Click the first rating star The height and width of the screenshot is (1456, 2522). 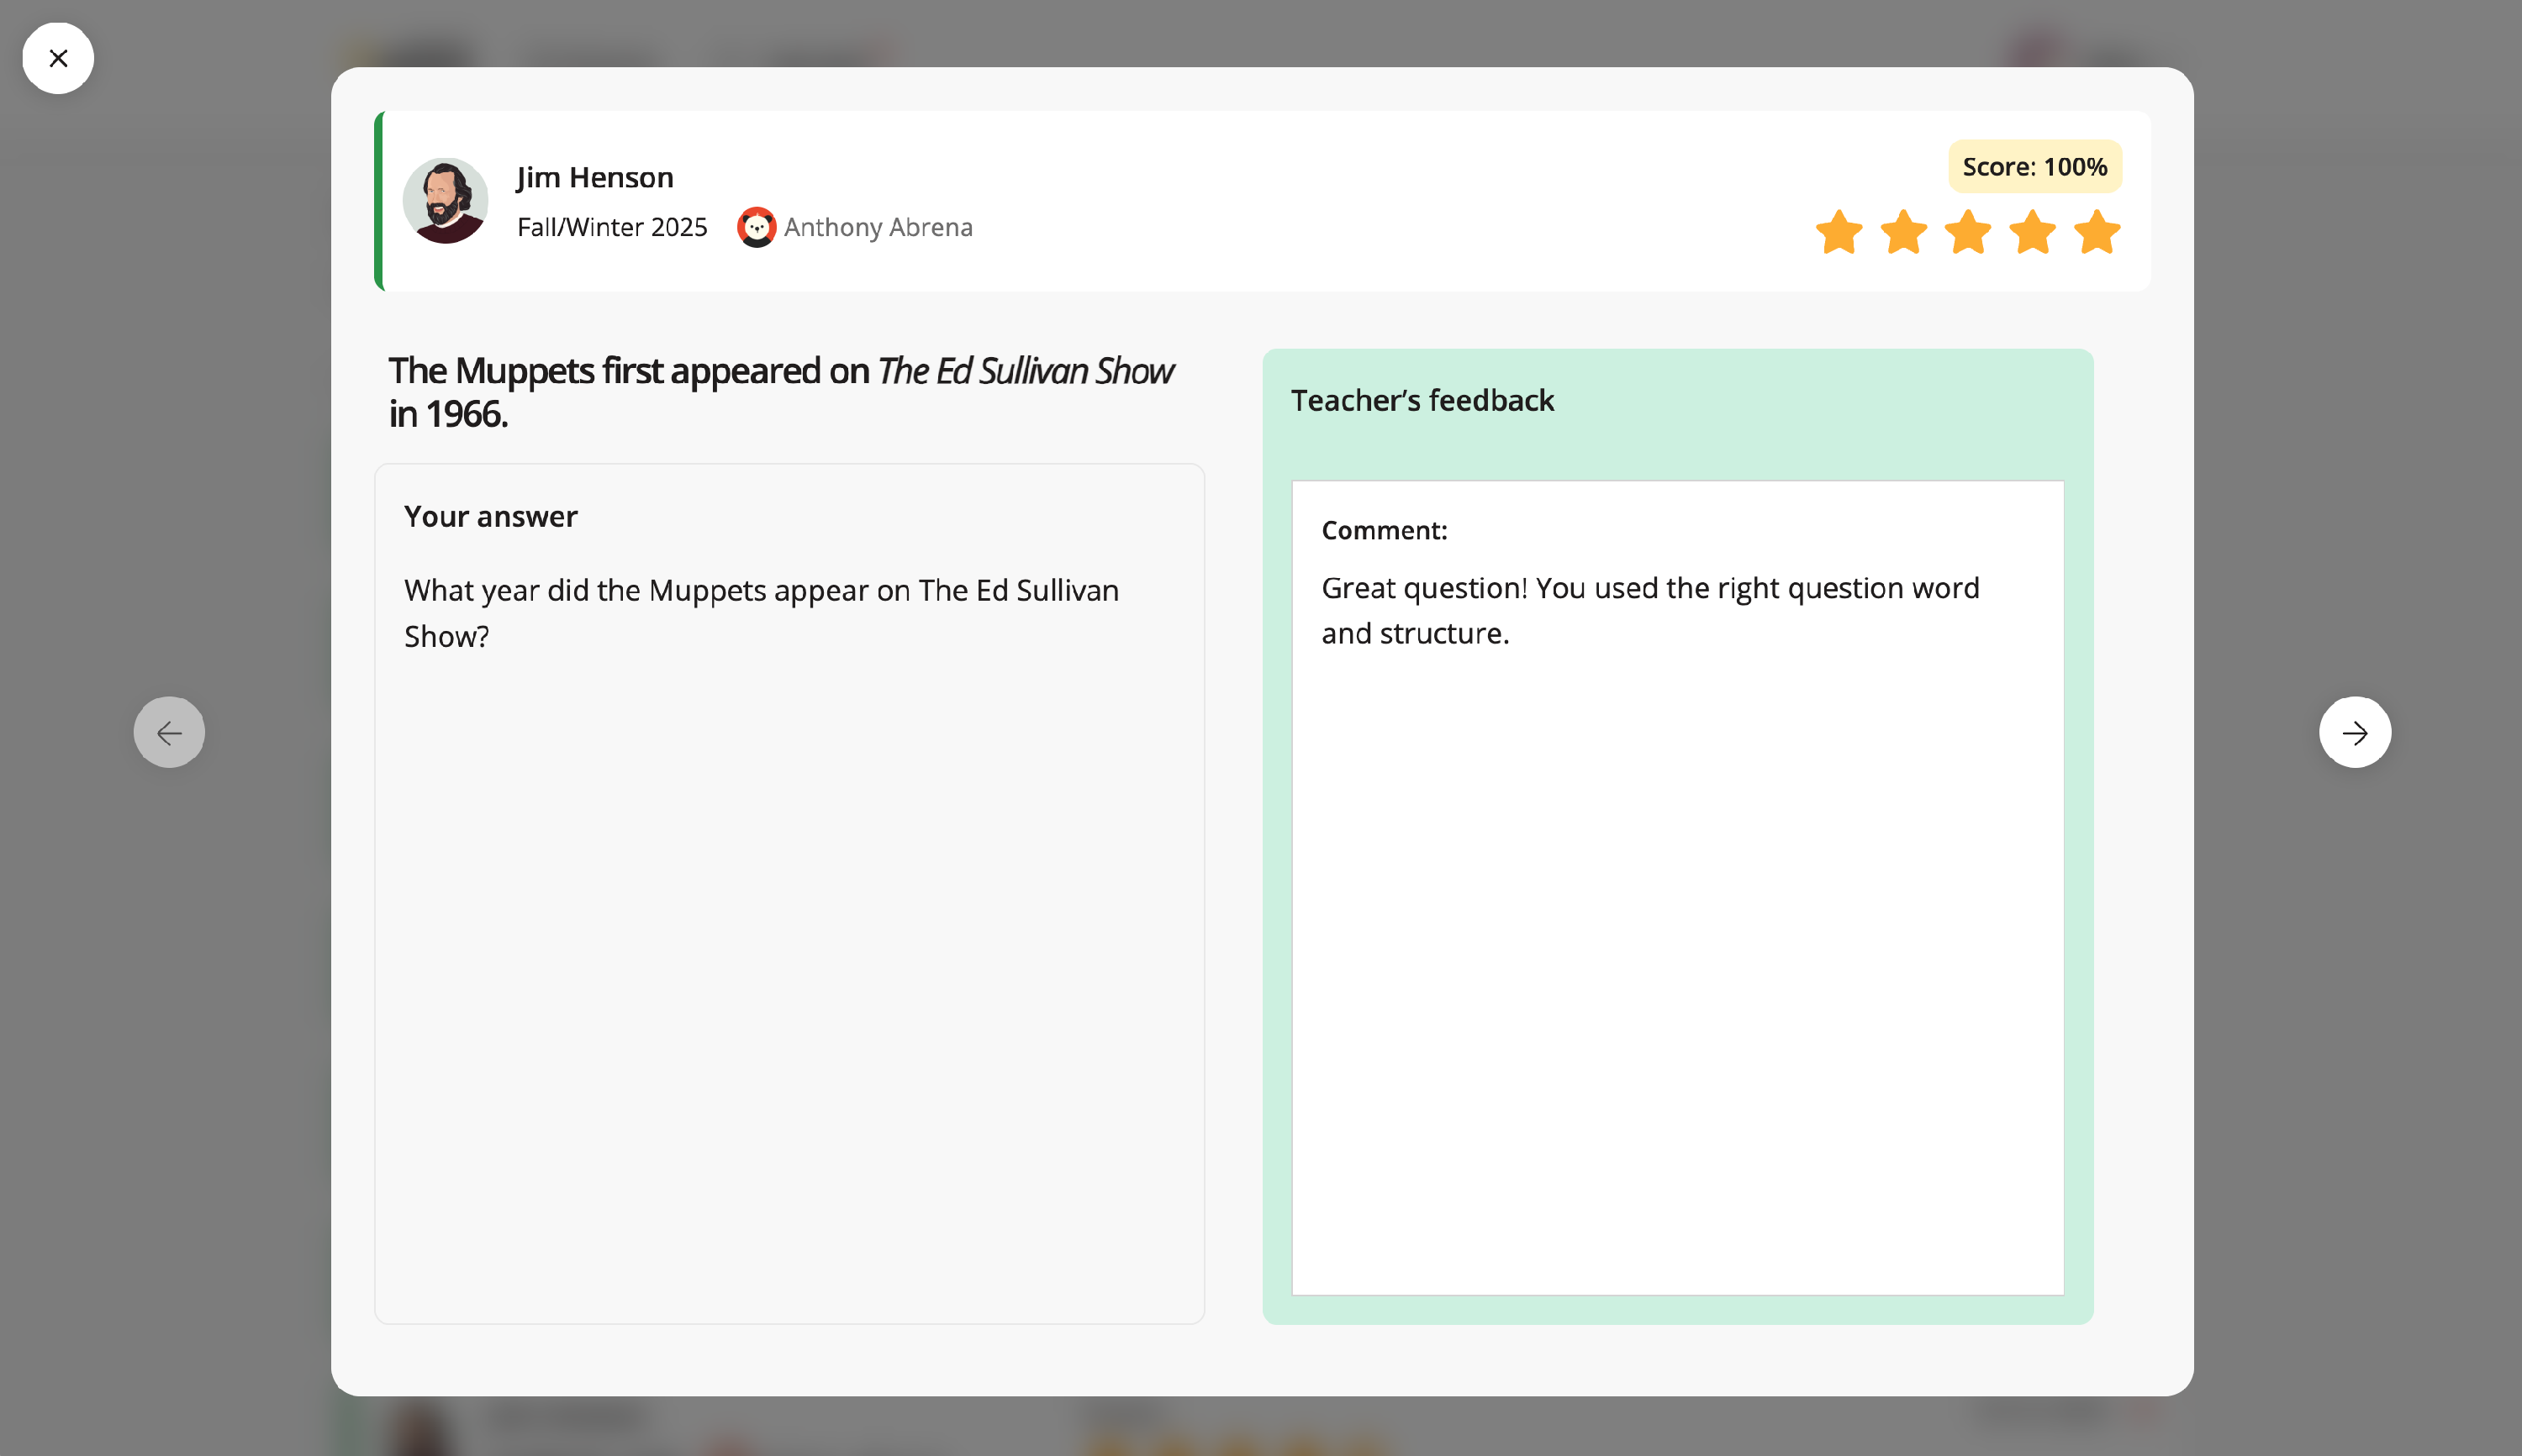coord(1839,233)
